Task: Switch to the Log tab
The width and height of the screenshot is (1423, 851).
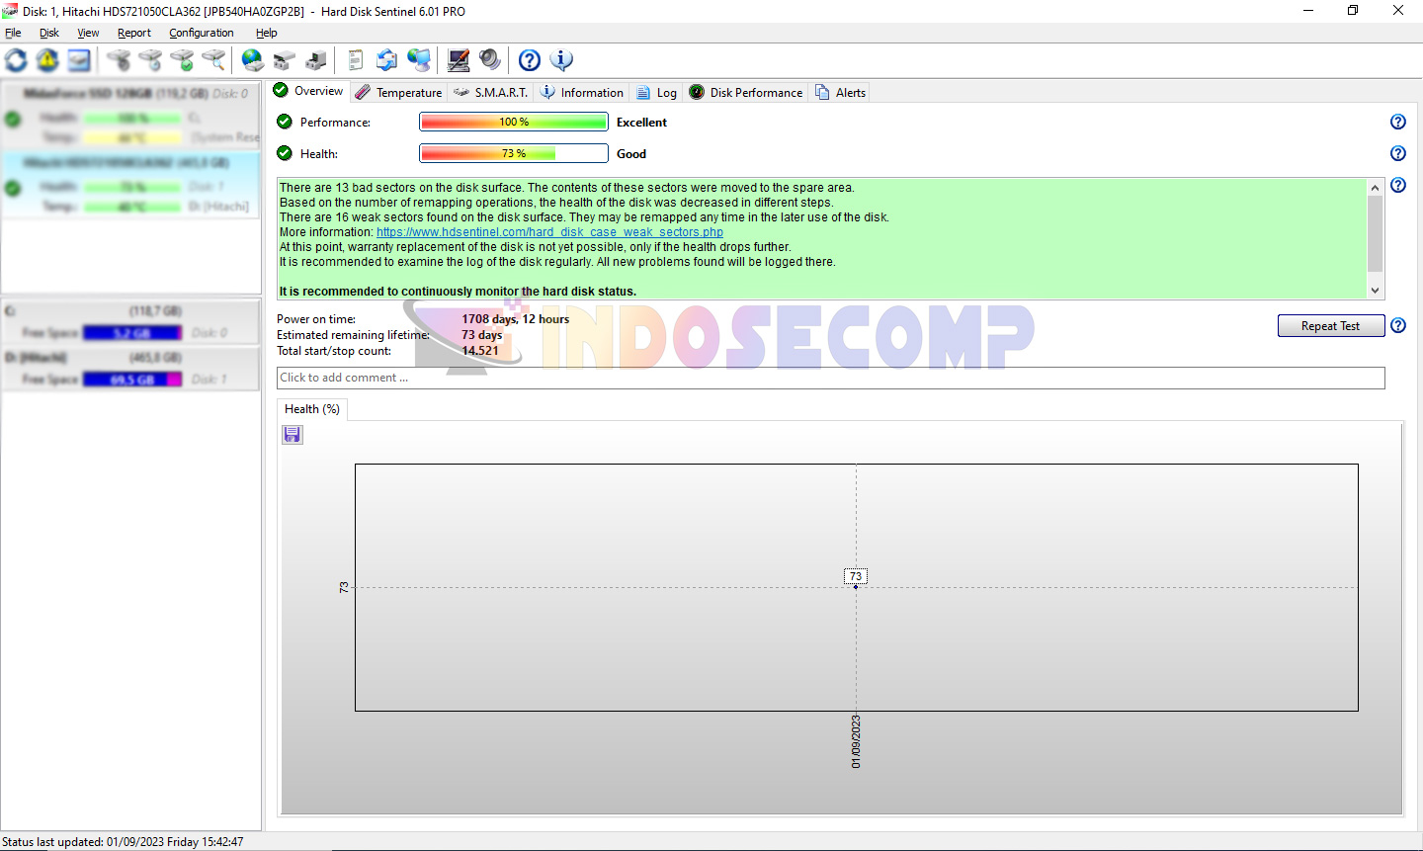Action: click(x=657, y=92)
